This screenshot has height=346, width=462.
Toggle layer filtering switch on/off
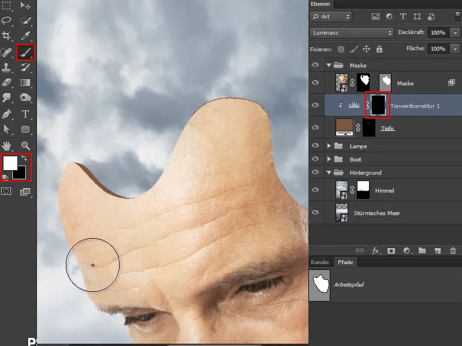tap(457, 16)
